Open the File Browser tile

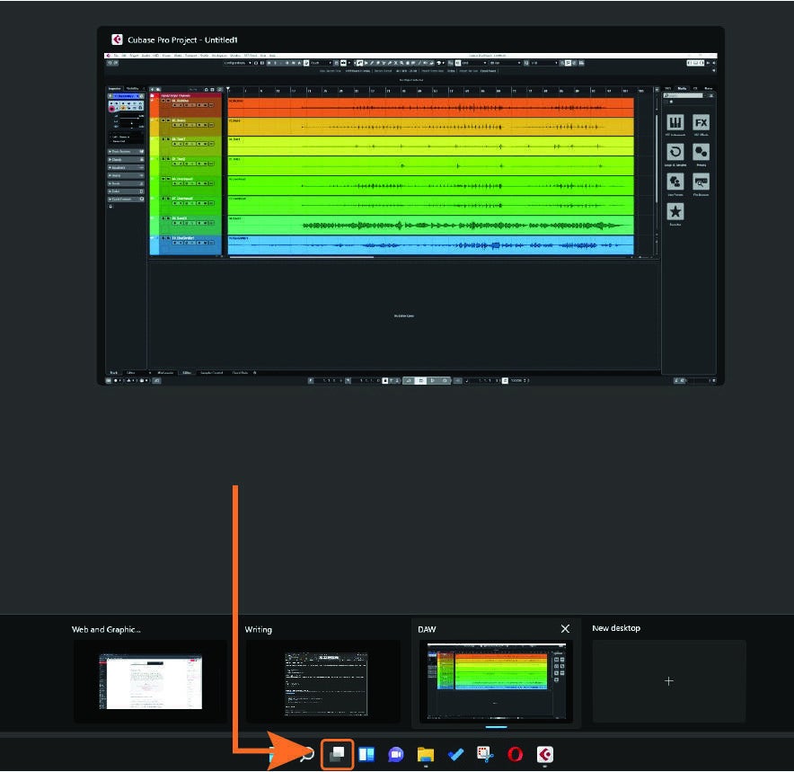tap(701, 183)
